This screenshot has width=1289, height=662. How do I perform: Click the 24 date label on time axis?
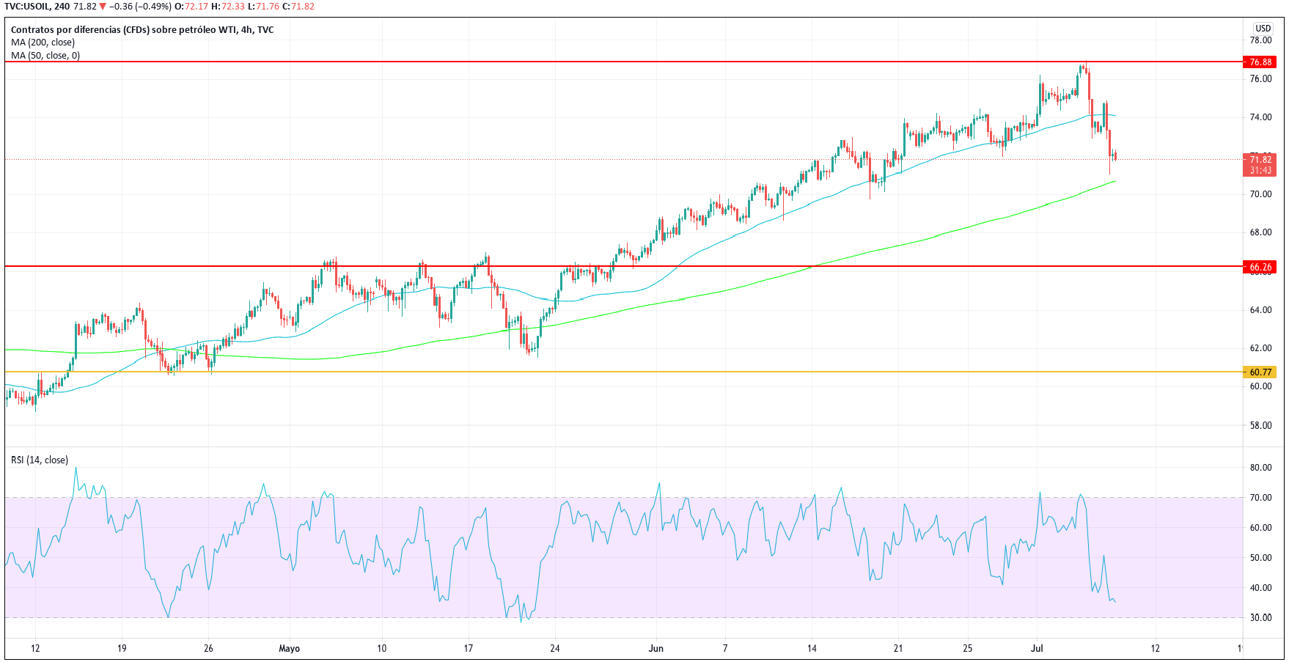tap(555, 649)
